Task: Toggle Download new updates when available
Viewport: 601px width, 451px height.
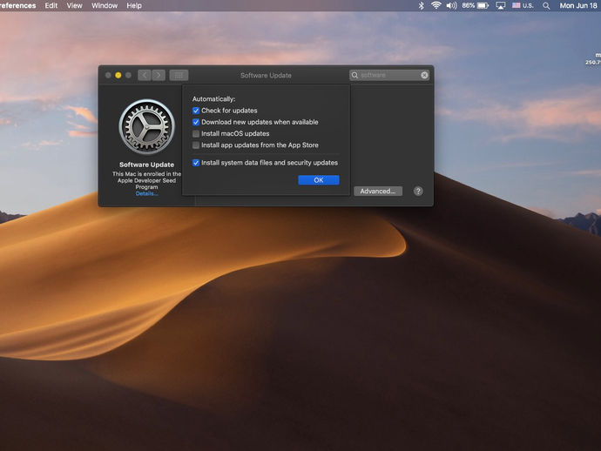Action: [196, 122]
